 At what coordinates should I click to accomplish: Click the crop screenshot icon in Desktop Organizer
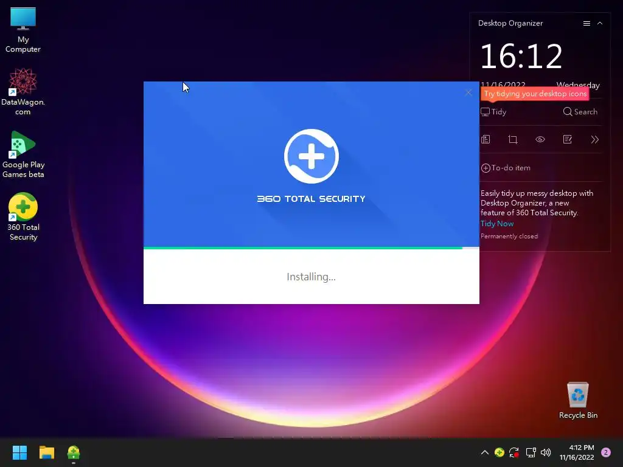[513, 139]
